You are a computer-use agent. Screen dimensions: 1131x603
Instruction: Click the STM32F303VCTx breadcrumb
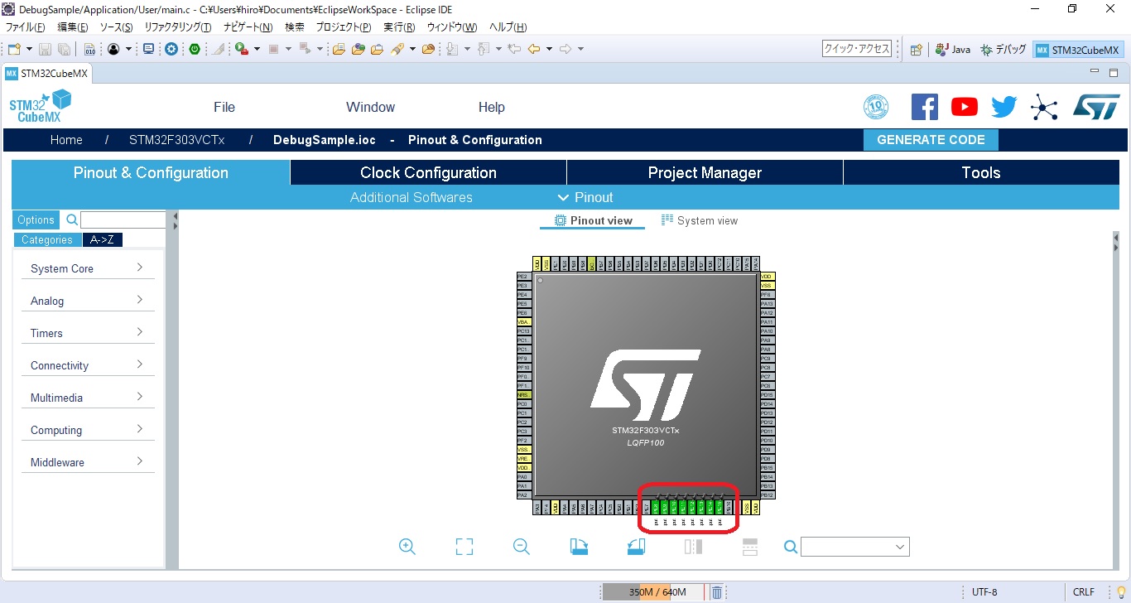point(176,140)
